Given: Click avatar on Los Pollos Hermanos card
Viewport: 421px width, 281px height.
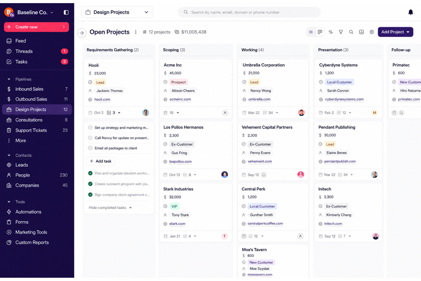Looking at the screenshot, I should [x=224, y=175].
